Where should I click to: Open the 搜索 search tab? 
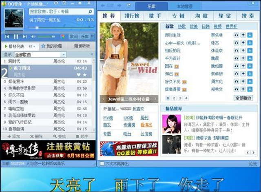[248, 16]
